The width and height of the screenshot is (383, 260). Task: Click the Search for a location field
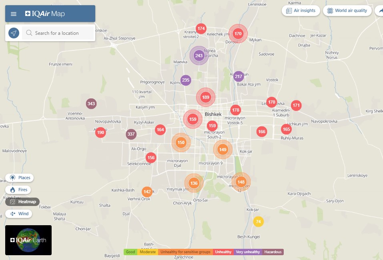point(60,33)
